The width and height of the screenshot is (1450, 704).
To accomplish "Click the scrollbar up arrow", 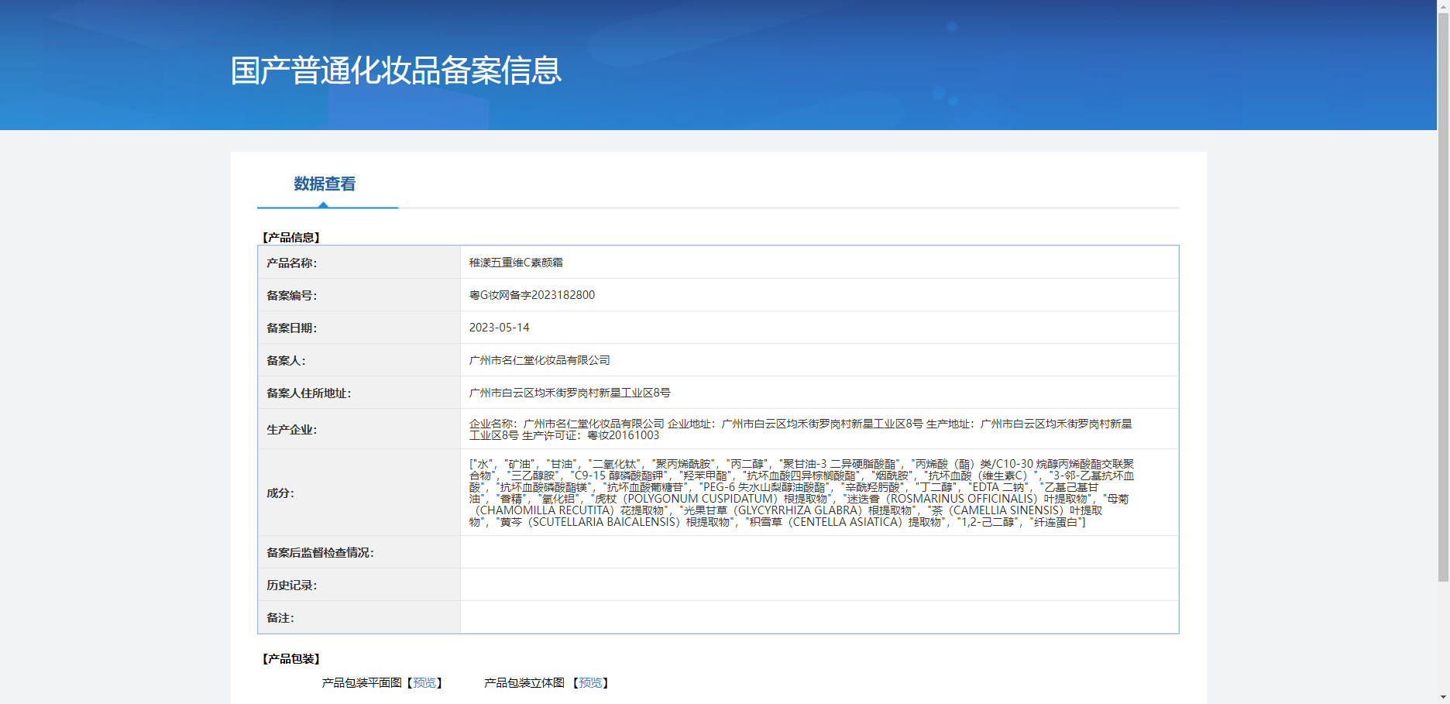I will pyautogui.click(x=1443, y=5).
